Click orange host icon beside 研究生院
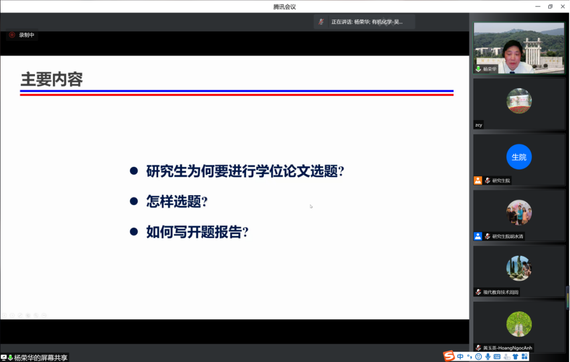Screen dimensions: 570x362 (478, 180)
